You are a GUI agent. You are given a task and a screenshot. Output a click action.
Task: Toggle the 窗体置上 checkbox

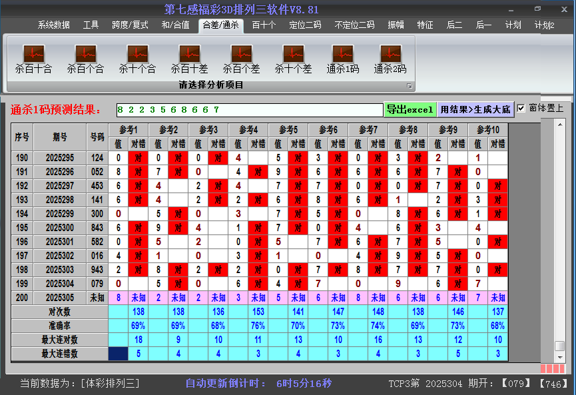tap(521, 109)
